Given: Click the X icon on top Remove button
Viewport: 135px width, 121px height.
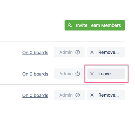Looking at the screenshot, I should point(92,52).
